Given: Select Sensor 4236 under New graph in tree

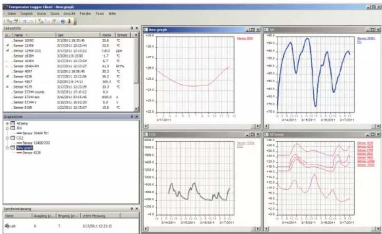Looking at the screenshot, I should click(x=32, y=153).
